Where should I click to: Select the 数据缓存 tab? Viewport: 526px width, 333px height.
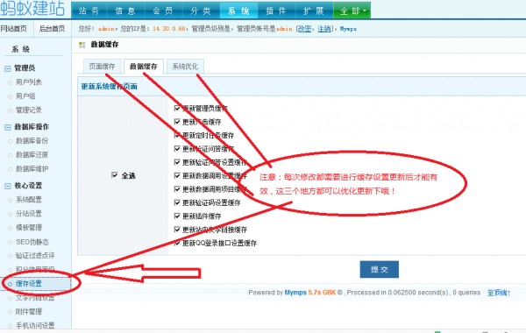[144, 67]
